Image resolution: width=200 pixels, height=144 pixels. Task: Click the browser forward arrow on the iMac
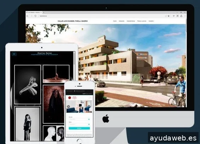32,16
